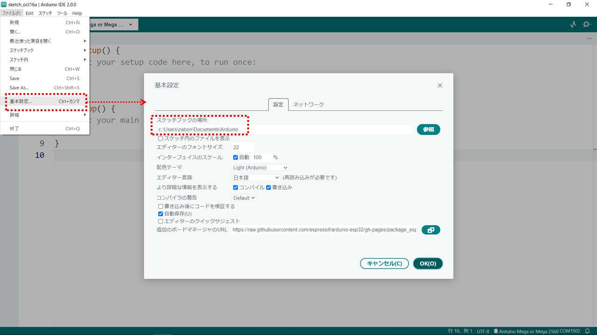Screen dimensions: 597x335
Task: Open the Serial Monitor icon
Action: (x=587, y=24)
